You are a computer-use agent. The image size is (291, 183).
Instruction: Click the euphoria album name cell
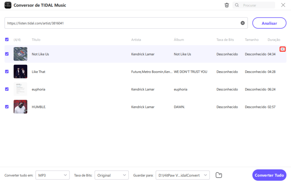click(x=180, y=89)
